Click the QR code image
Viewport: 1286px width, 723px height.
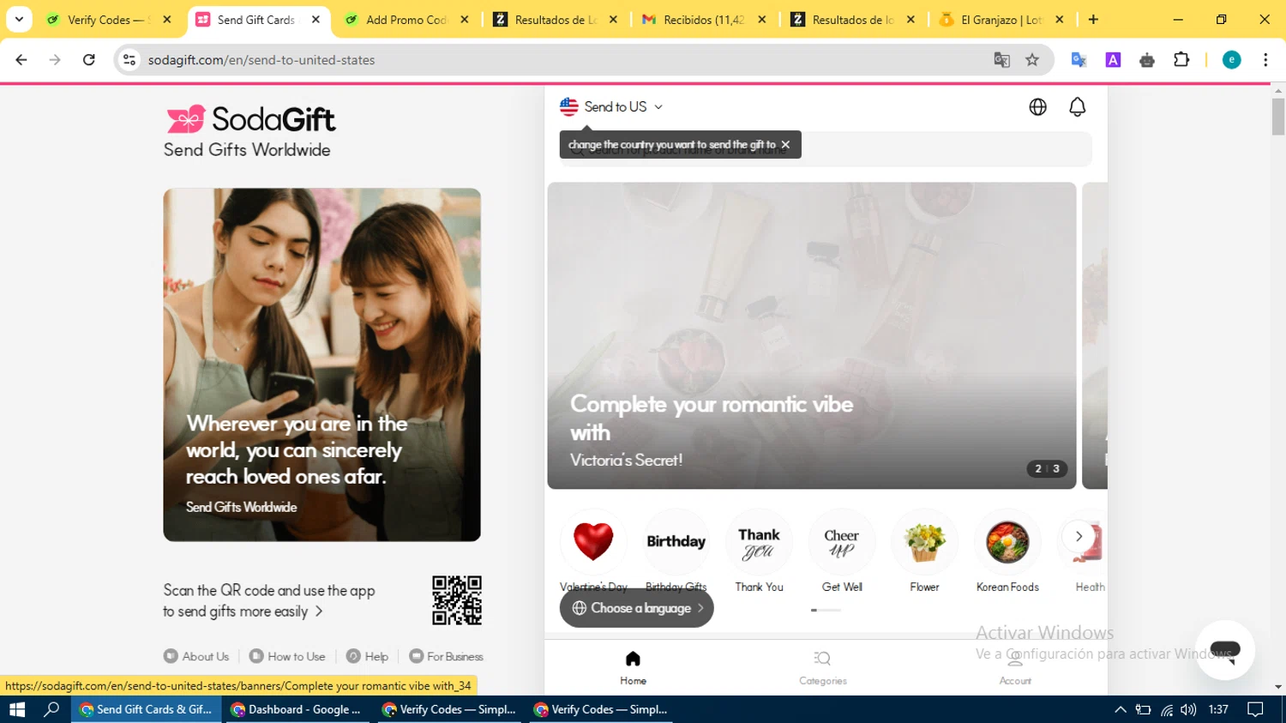457,600
